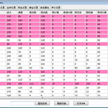
Task: Select the 武力 cell showing 250
Action: (x=12, y=32)
